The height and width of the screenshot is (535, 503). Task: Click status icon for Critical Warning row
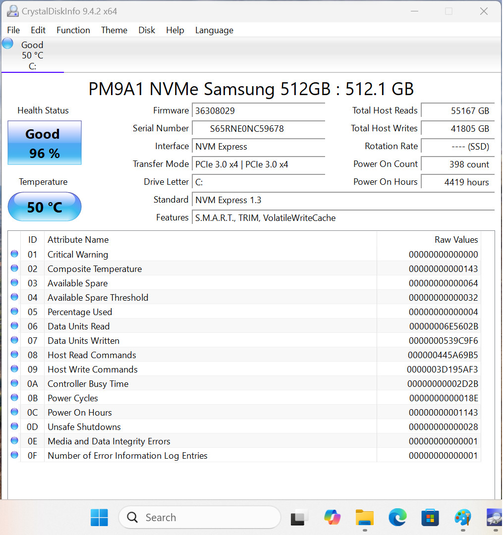[x=14, y=254]
